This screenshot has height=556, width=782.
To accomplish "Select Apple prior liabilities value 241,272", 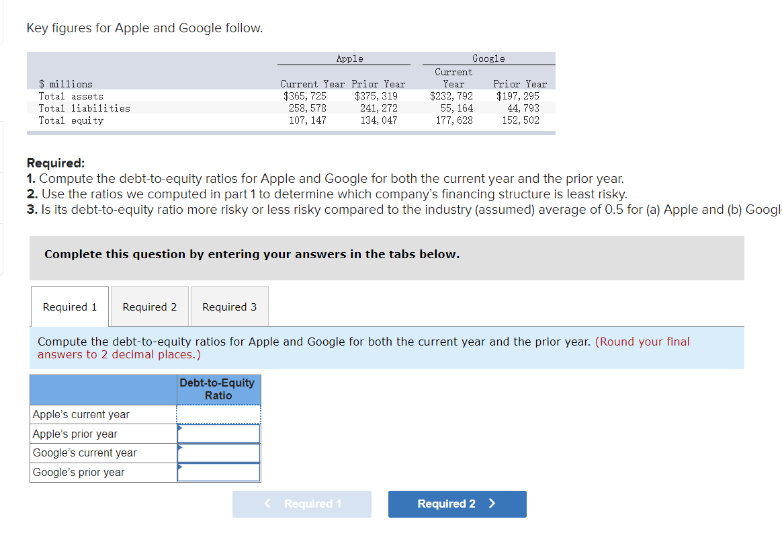I will click(x=379, y=108).
